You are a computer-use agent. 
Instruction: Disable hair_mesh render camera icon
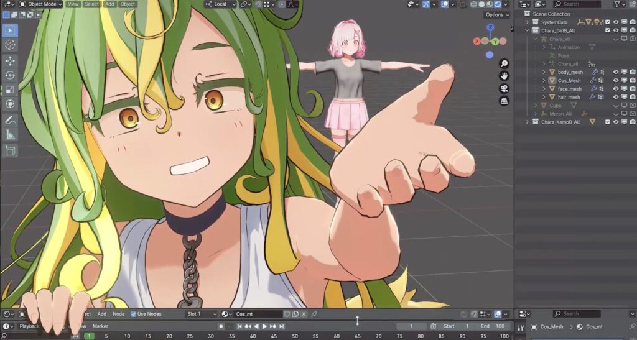click(633, 97)
